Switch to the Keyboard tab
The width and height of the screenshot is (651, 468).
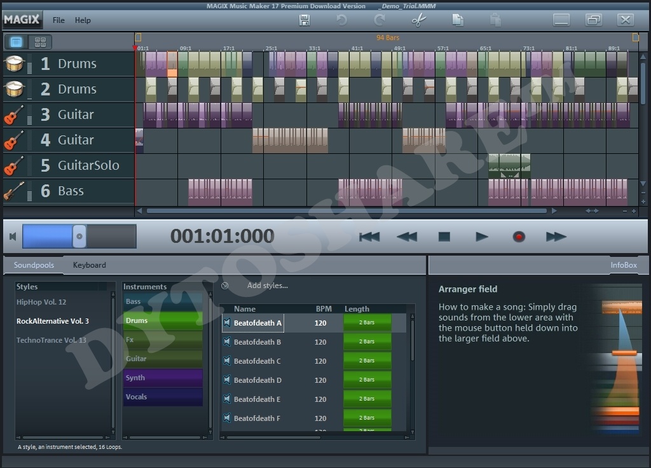(x=88, y=265)
